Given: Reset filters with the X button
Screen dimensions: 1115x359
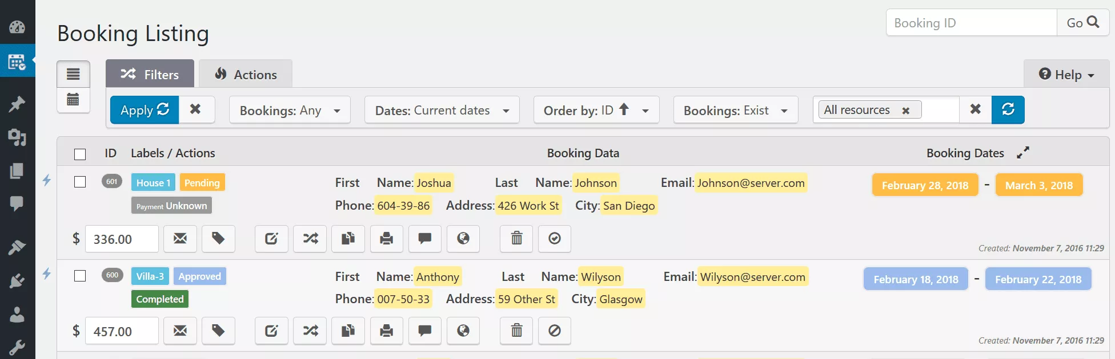Looking at the screenshot, I should pyautogui.click(x=196, y=109).
